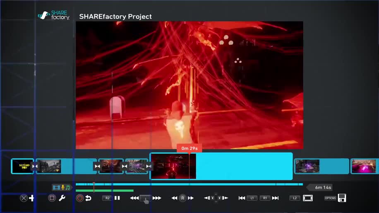Click the L2 button label

coord(295,198)
